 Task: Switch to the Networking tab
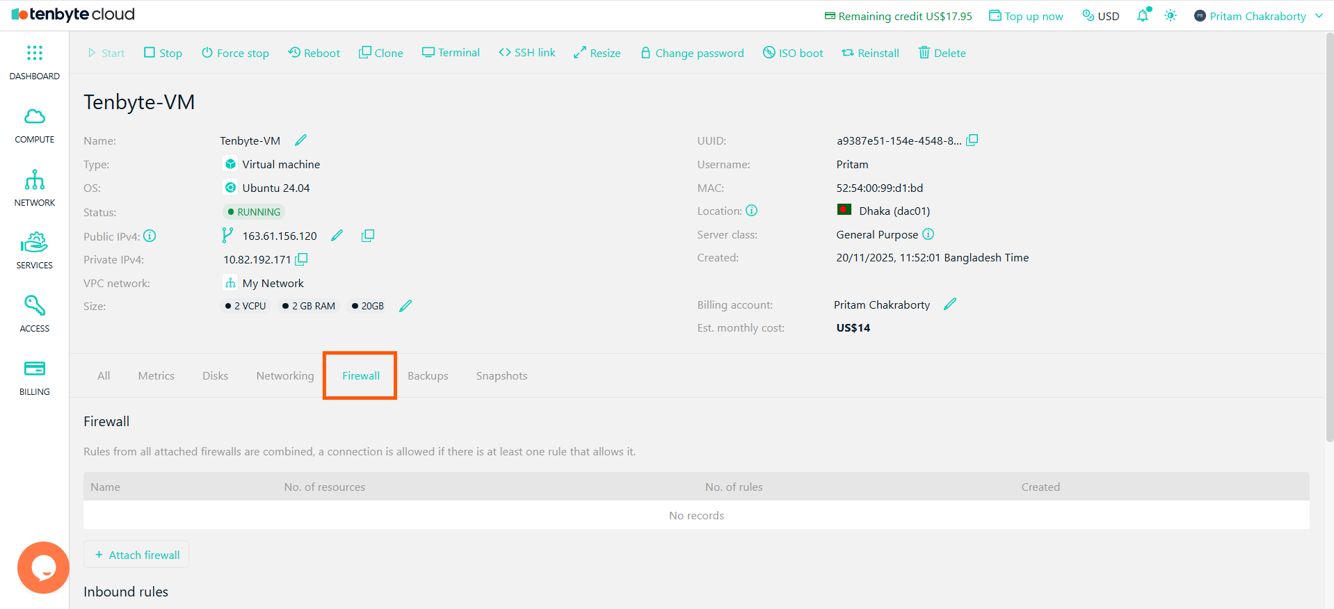pos(285,375)
